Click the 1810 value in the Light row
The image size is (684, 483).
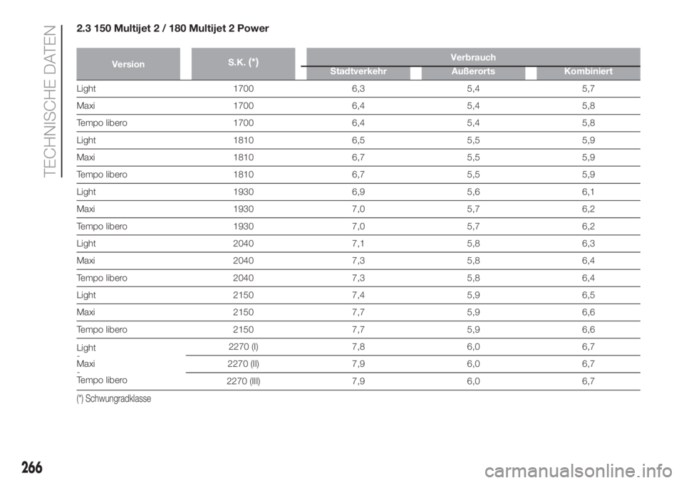coord(244,140)
